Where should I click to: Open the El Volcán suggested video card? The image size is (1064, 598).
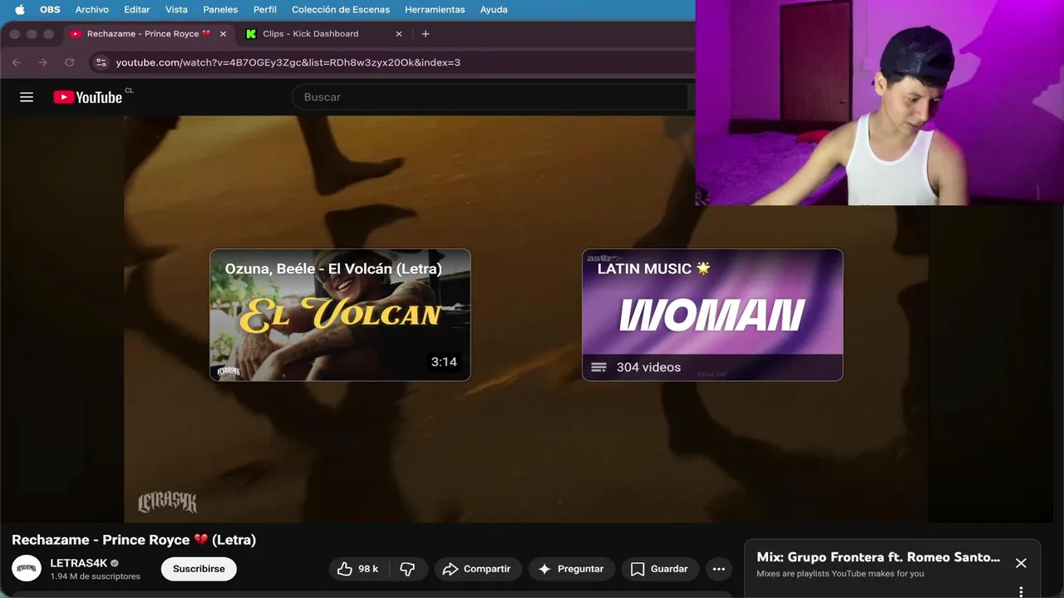(340, 315)
